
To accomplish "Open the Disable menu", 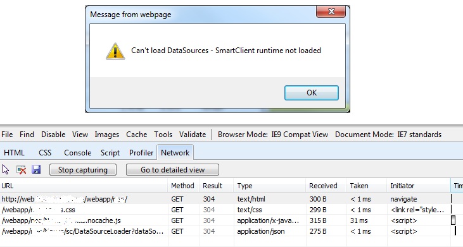I will 53,135.
